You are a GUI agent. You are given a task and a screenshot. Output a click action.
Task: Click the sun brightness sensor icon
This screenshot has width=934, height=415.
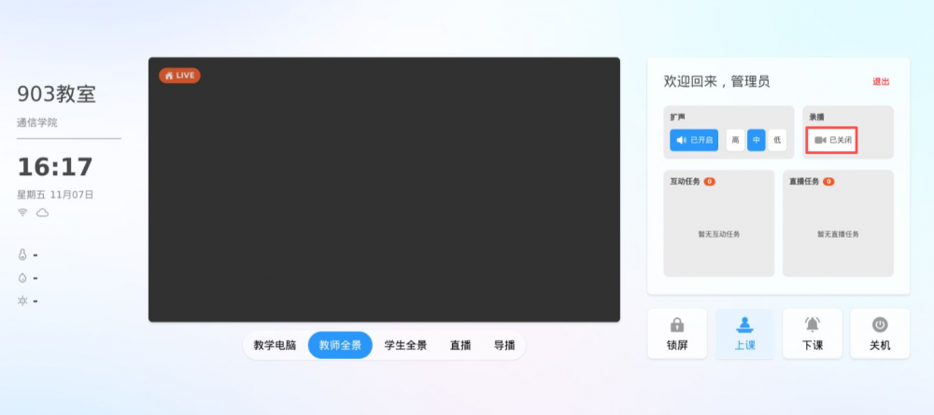click(21, 300)
